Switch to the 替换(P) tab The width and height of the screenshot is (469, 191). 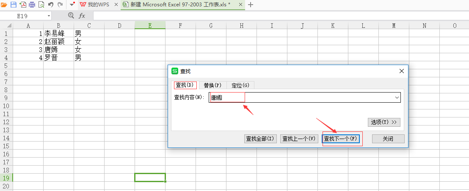click(212, 85)
